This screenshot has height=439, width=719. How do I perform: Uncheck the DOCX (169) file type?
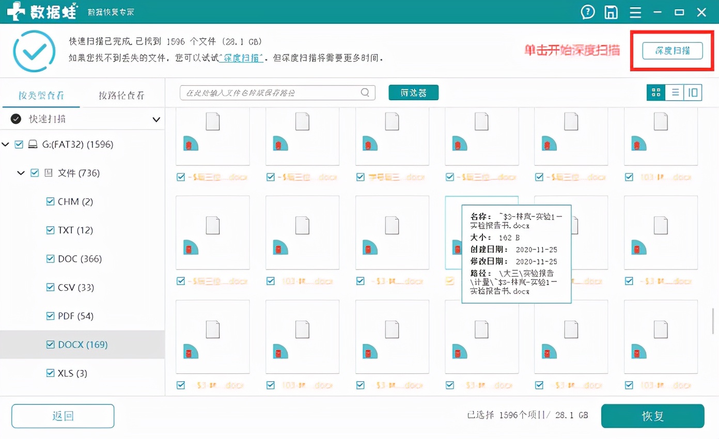click(x=50, y=344)
